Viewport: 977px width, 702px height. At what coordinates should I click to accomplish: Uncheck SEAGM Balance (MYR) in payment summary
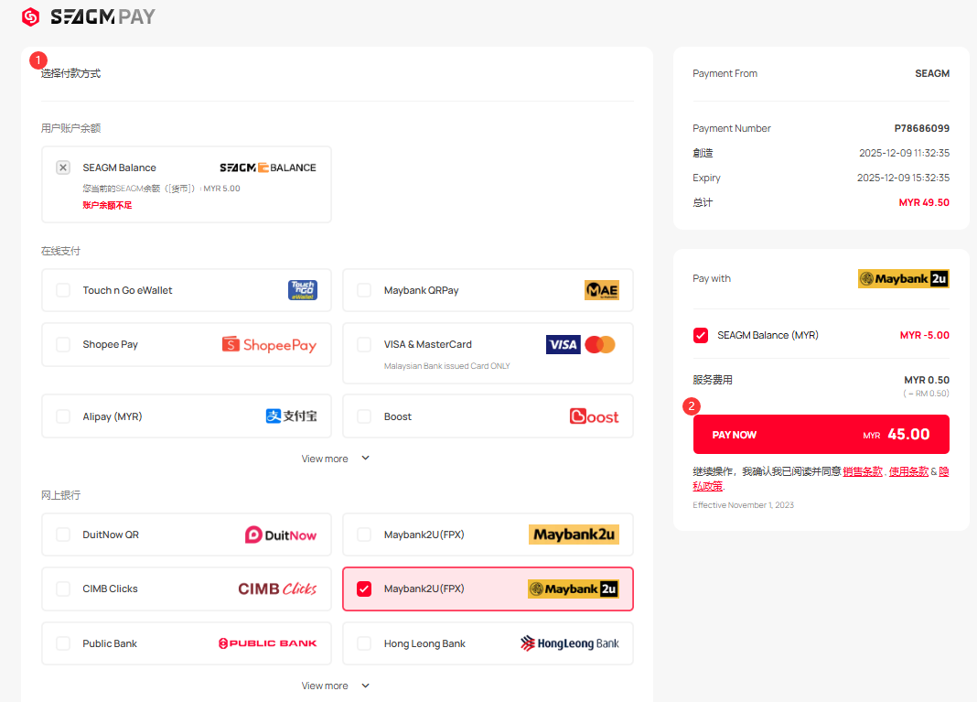[701, 335]
